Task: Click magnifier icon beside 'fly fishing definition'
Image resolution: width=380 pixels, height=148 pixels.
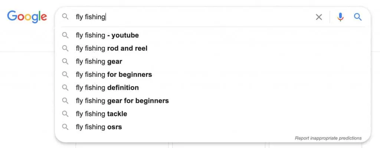Action: 65,87
